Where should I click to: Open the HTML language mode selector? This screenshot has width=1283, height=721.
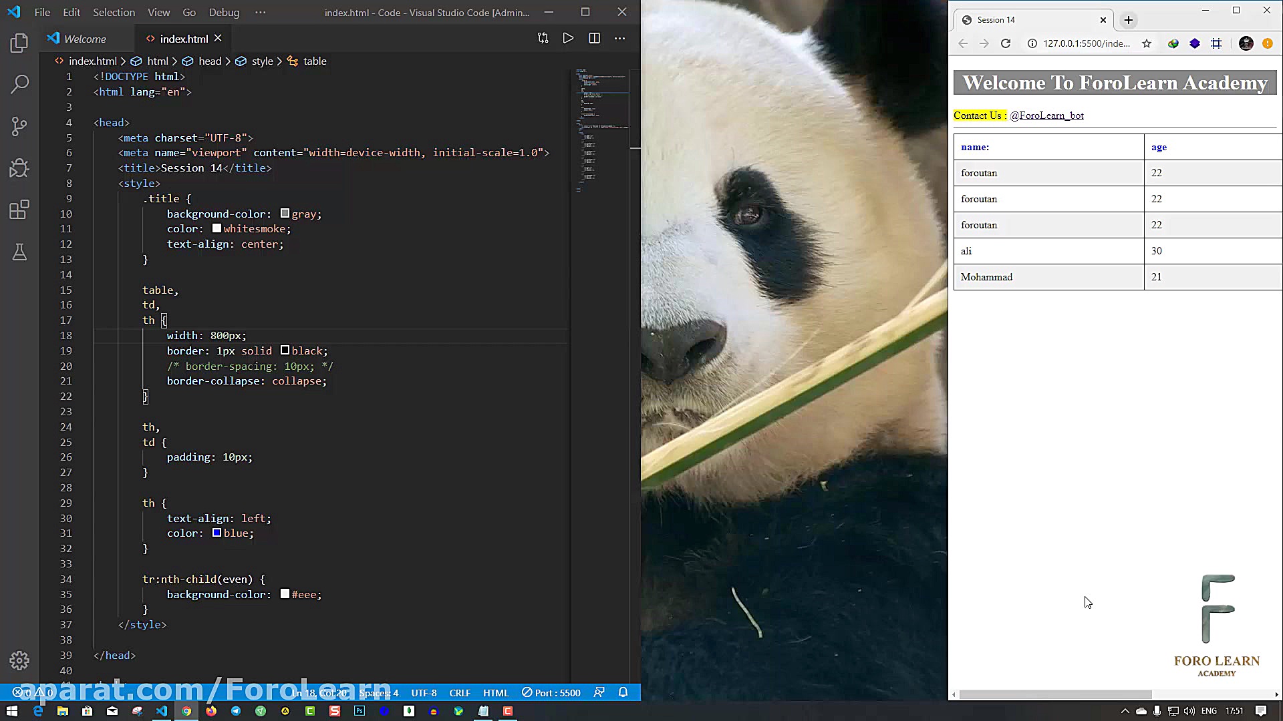point(496,692)
